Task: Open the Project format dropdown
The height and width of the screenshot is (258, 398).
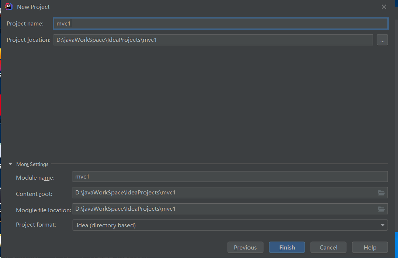Action: 230,225
